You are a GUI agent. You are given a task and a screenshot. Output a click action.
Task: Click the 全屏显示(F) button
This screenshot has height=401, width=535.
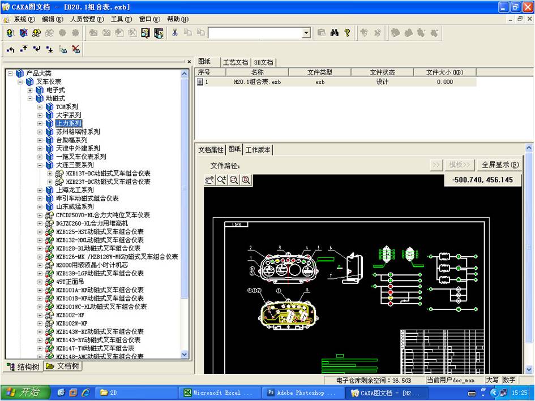point(500,165)
